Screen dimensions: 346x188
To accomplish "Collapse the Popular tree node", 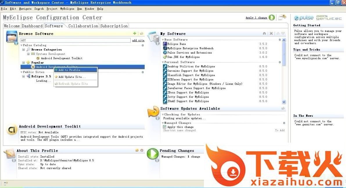I will (24, 63).
